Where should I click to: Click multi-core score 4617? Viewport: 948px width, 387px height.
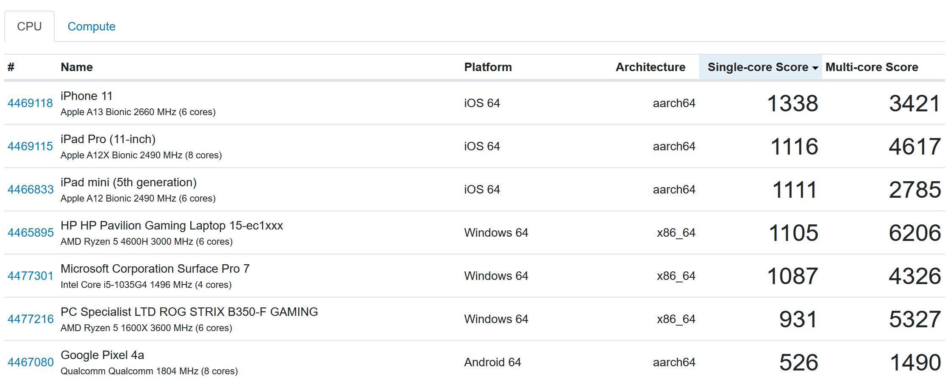pyautogui.click(x=915, y=147)
